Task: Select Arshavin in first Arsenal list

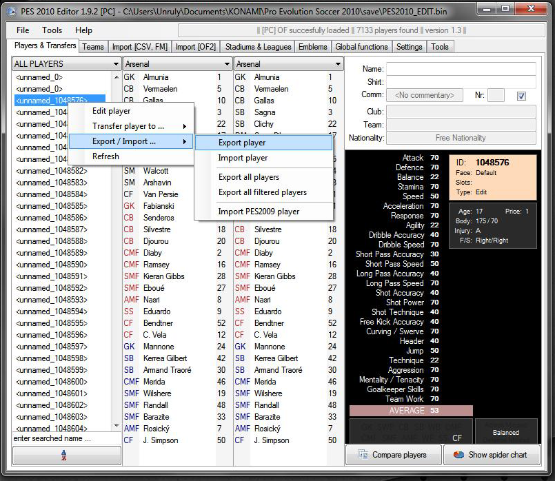Action: pos(157,183)
